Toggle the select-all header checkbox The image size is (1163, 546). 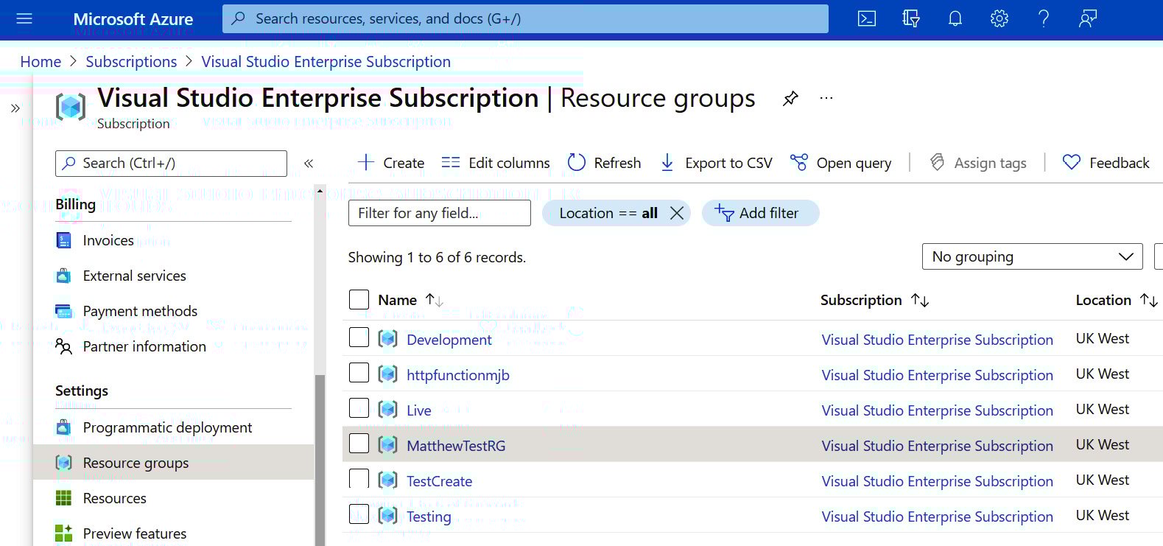click(359, 300)
